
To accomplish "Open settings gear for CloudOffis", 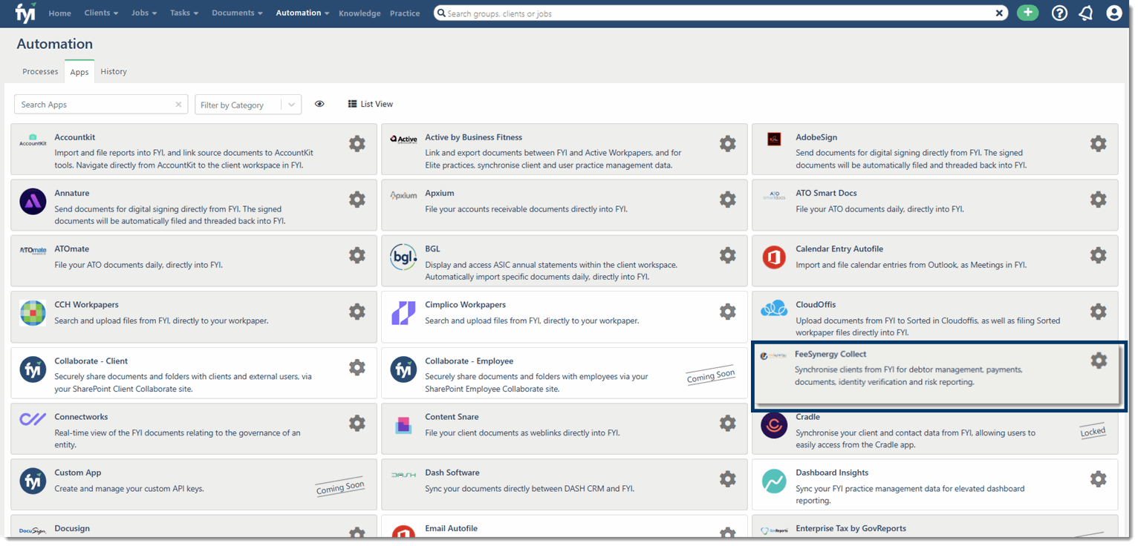I will pos(1099,312).
